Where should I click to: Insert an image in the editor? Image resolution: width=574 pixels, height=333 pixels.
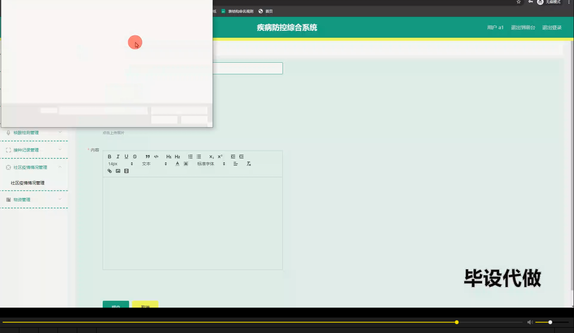(x=118, y=171)
